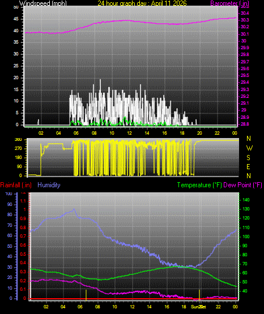Click the 100 humidity axis value
This screenshot has height=314, width=264.
point(9,193)
